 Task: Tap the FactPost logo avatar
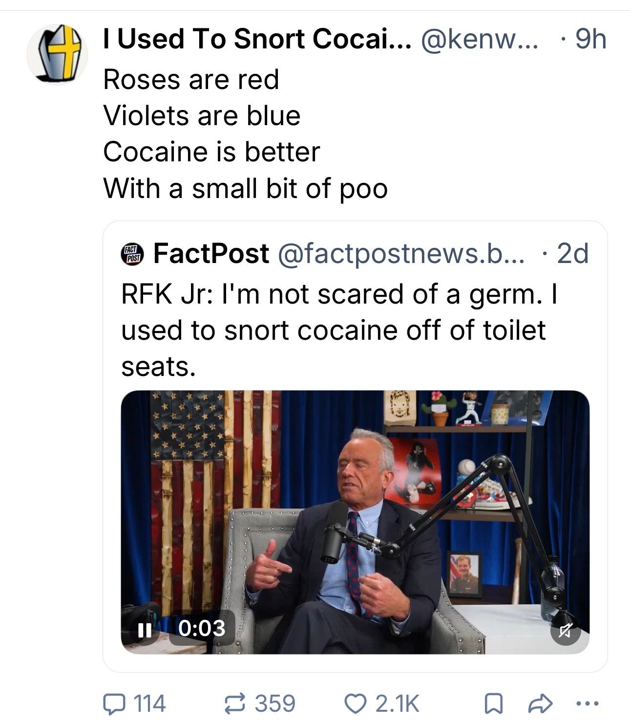point(132,253)
